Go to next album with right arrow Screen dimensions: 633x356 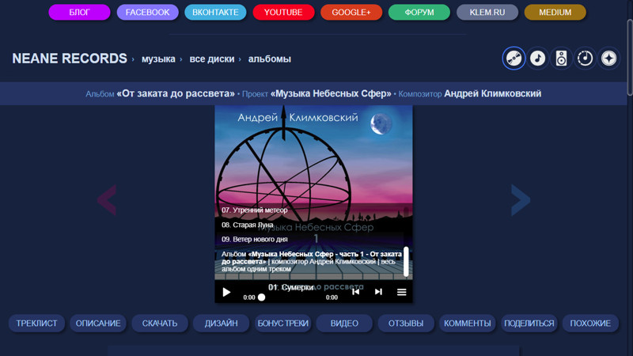521,200
